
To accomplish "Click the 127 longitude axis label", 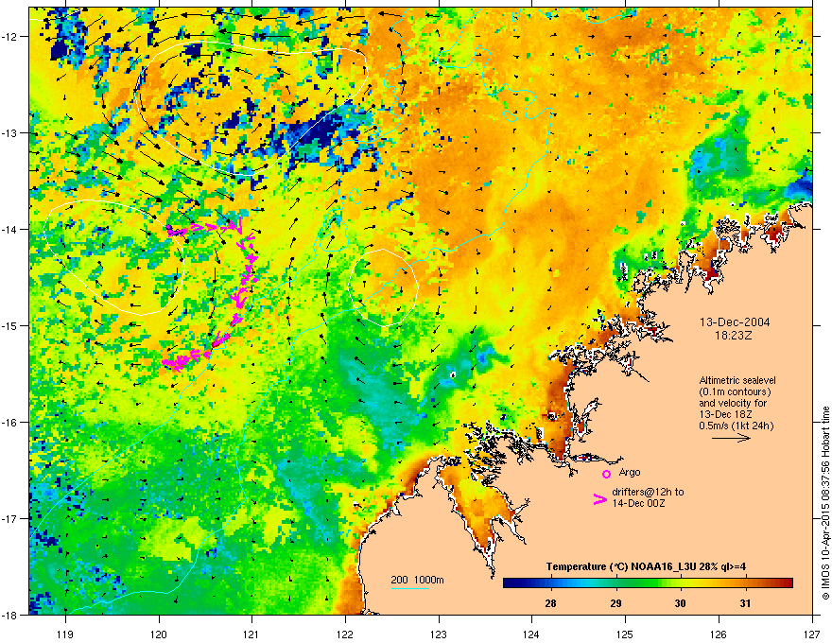I will [x=812, y=634].
